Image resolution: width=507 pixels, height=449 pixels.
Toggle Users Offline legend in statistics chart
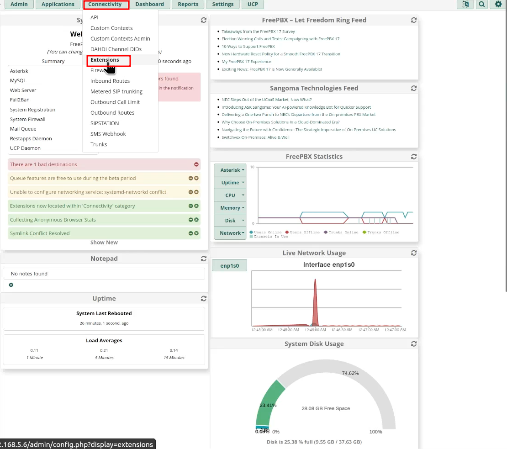[x=302, y=232]
